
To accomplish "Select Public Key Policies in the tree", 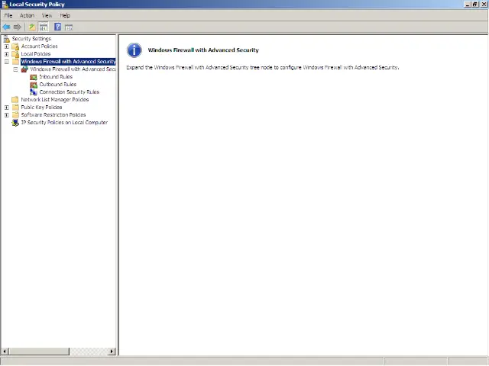I will 41,108.
